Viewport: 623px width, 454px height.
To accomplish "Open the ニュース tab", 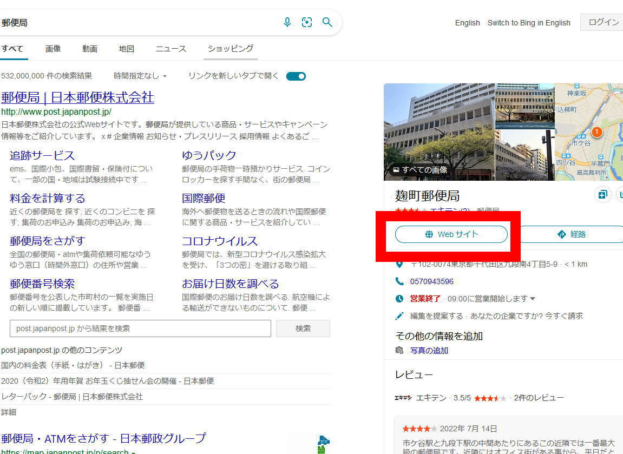I will (x=171, y=49).
